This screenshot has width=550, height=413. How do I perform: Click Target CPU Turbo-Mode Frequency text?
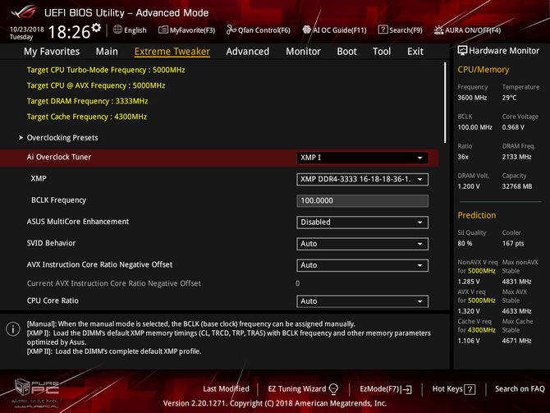106,70
